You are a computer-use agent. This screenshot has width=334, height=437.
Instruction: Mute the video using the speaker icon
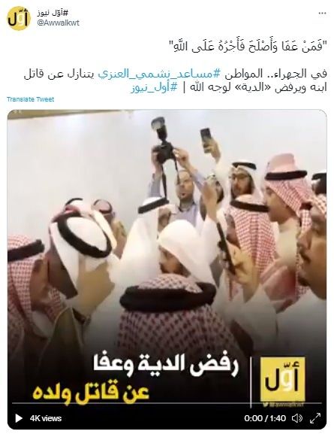297,418
